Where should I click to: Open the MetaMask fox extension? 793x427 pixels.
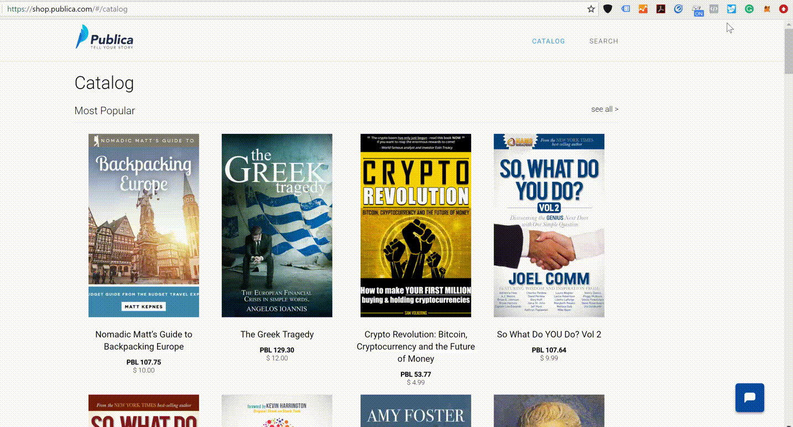tap(767, 9)
